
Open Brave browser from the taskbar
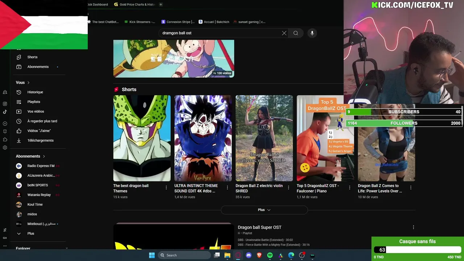[x=259, y=255]
